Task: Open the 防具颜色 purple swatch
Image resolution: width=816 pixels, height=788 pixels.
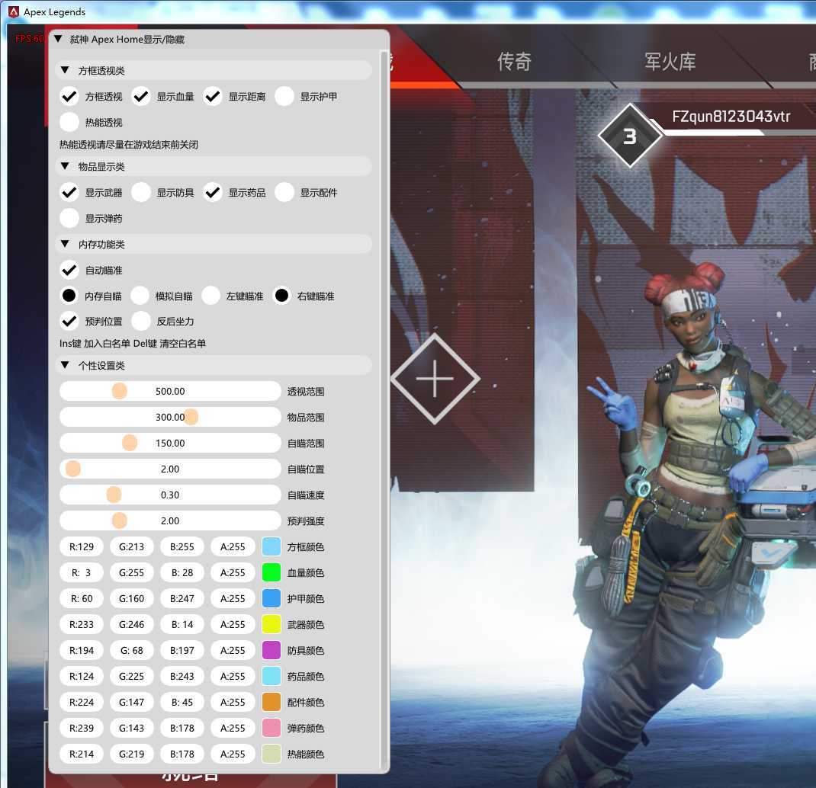Action: [271, 650]
